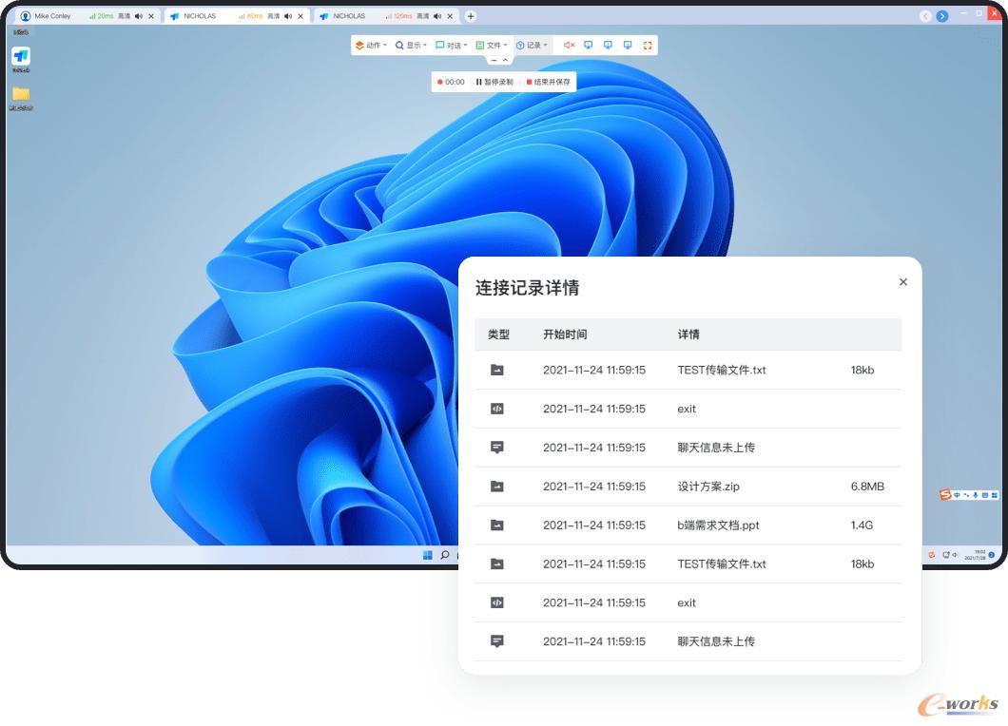This screenshot has height=726, width=1008.
Task: Open the Windows Start menu
Action: click(x=428, y=555)
